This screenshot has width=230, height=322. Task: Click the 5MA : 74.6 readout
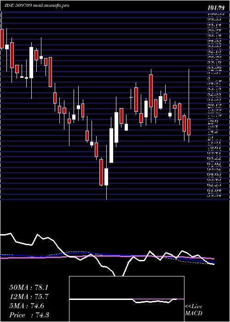27,306
